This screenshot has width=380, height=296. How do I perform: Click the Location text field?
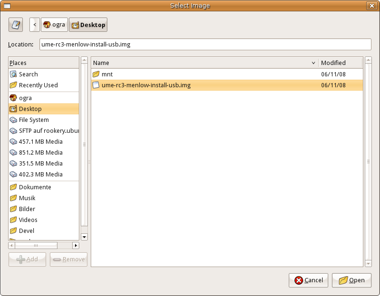[205, 44]
